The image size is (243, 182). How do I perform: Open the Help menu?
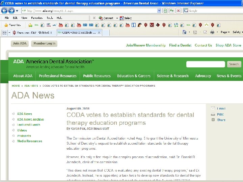click(59, 18)
